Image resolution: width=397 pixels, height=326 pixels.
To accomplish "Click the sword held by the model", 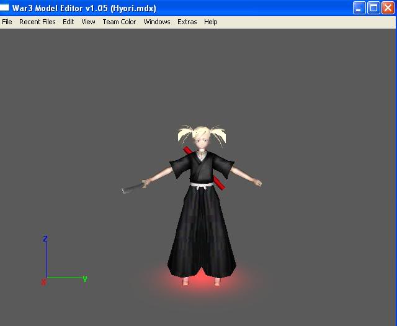I will pos(134,188).
